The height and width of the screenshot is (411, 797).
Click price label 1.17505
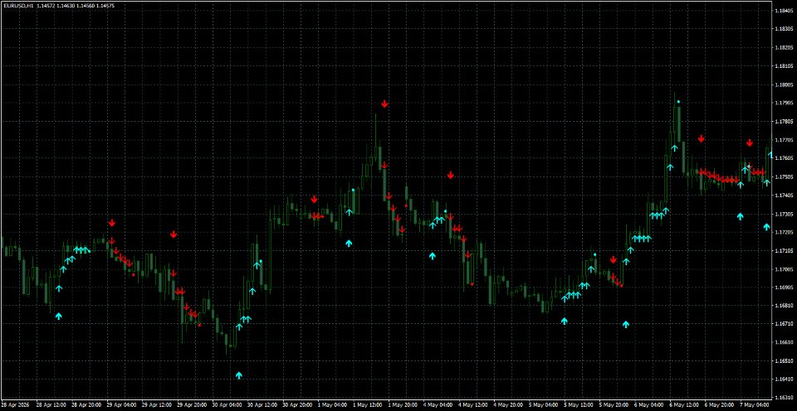click(x=783, y=177)
